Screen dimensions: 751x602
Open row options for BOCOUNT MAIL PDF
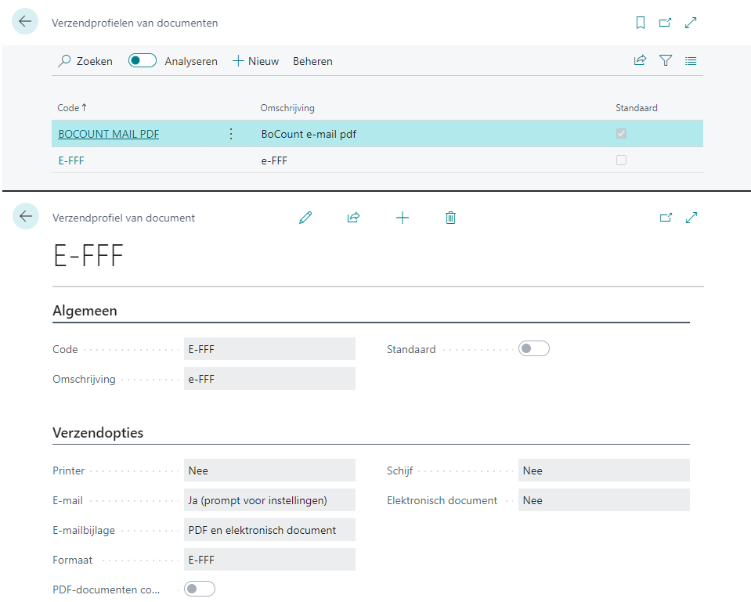tap(230, 134)
